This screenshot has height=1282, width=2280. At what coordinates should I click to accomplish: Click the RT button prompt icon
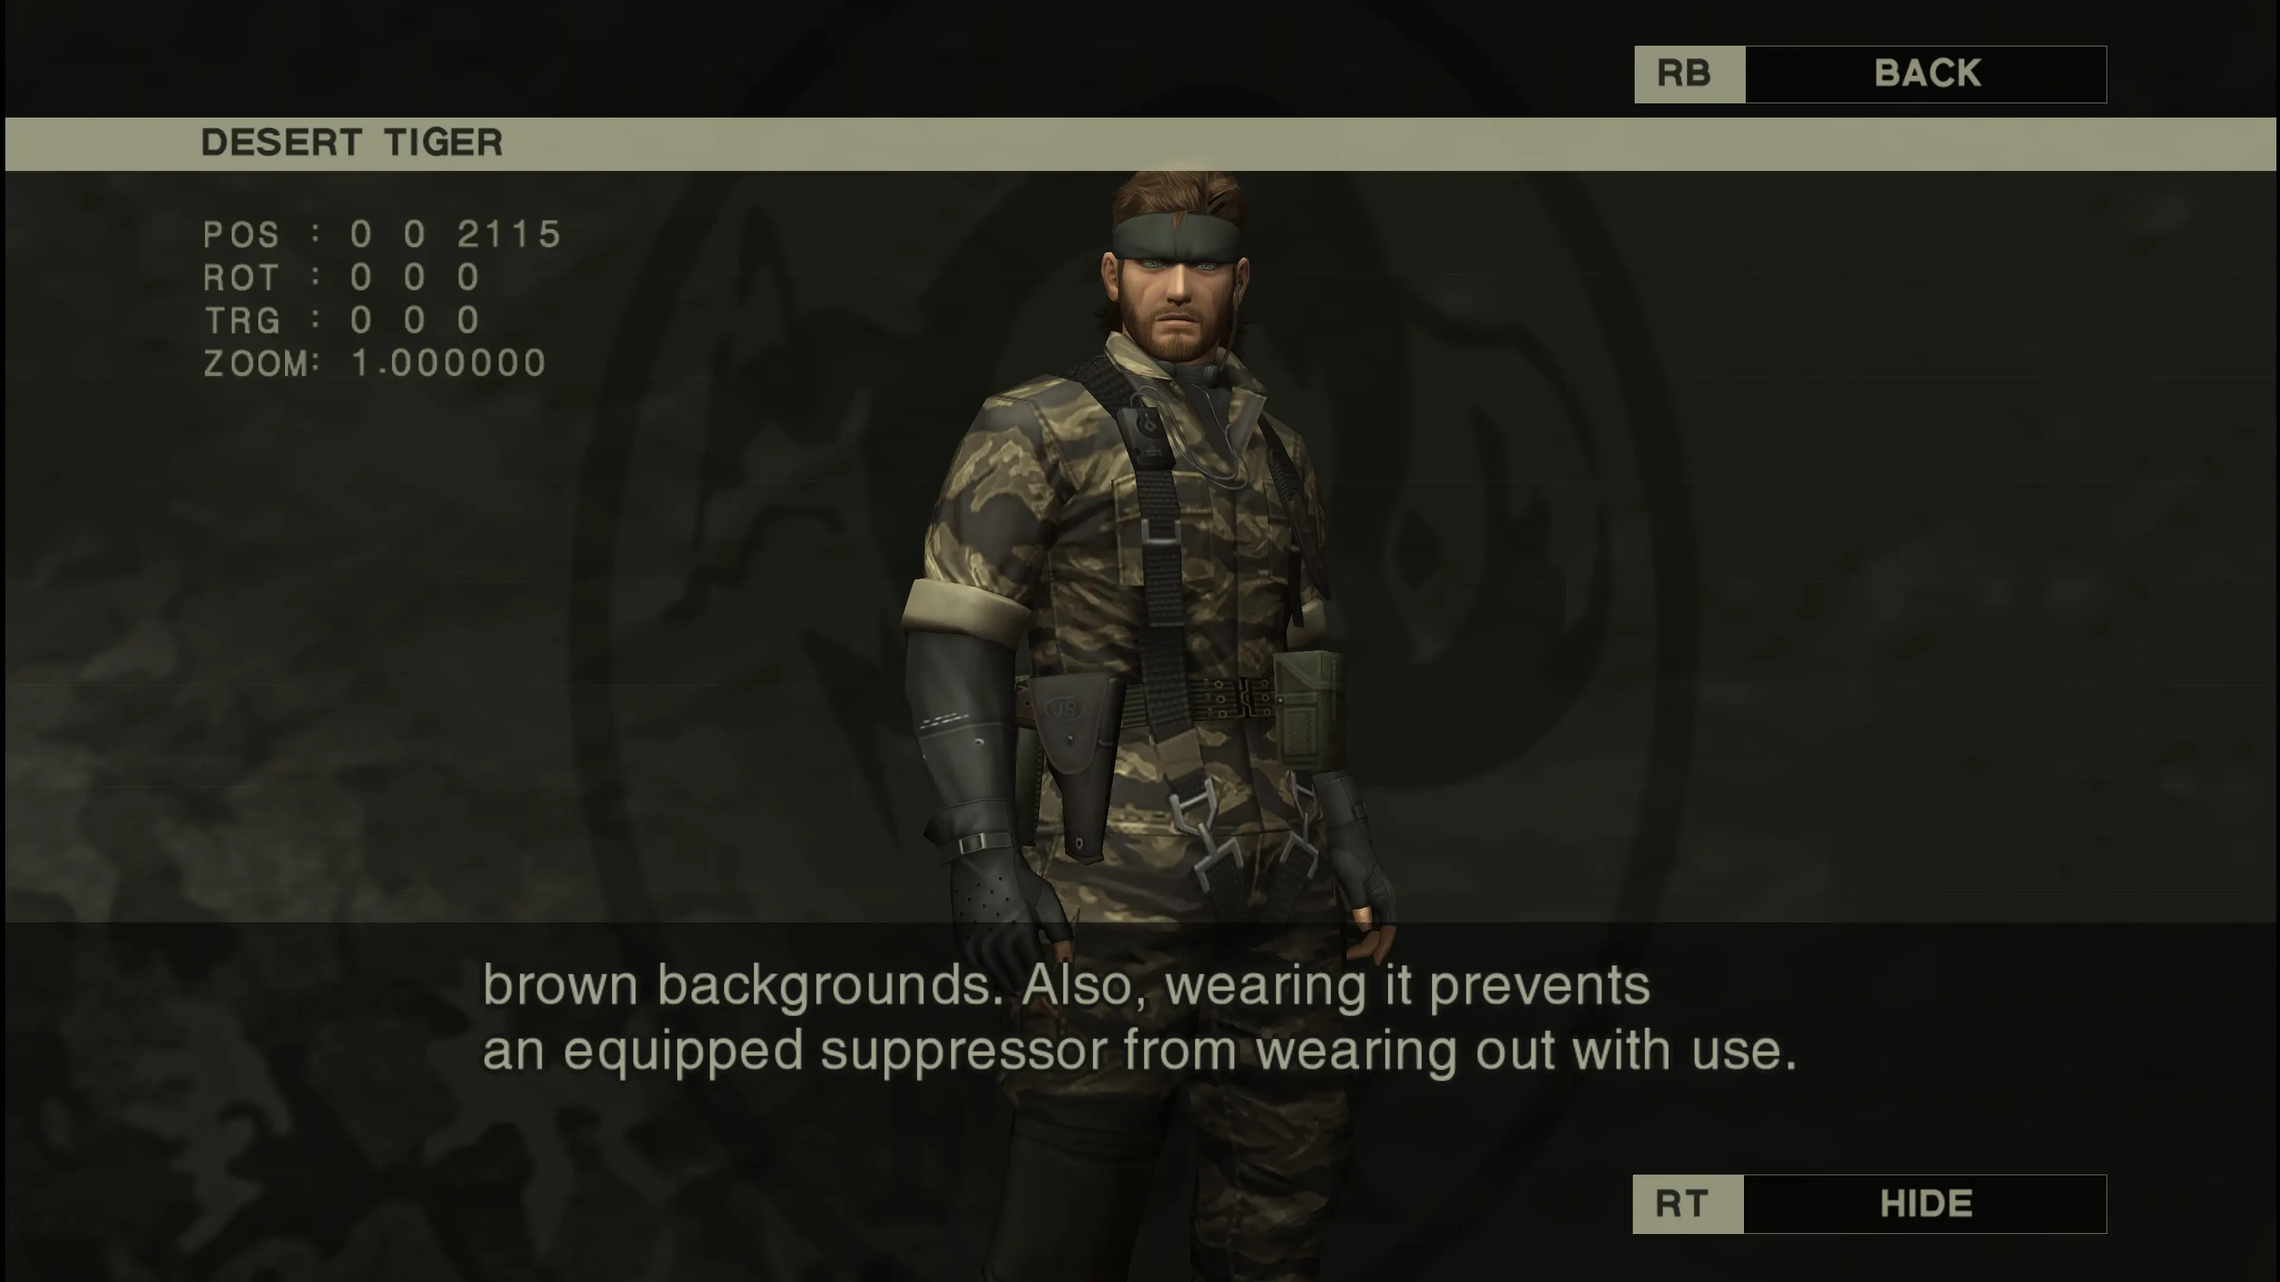(1687, 1203)
